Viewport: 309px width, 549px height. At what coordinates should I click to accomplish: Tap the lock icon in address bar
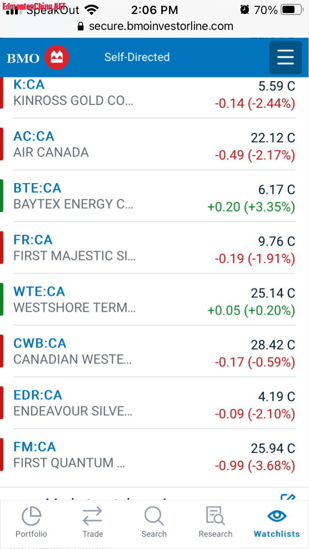click(81, 26)
